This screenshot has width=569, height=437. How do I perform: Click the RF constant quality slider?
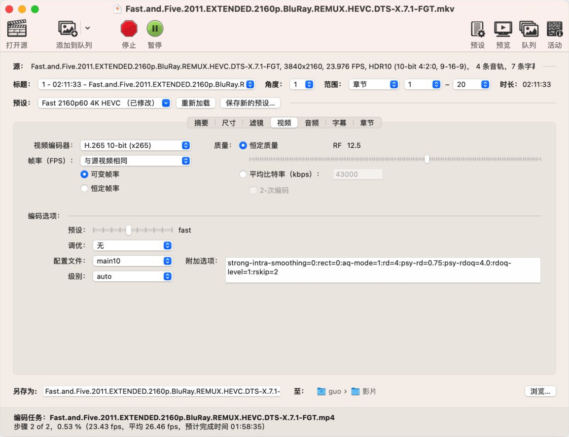[x=394, y=159]
